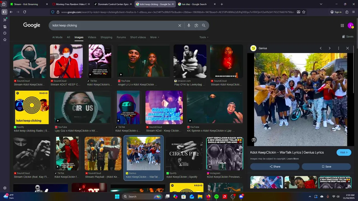Image resolution: width=358 pixels, height=201 pixels.
Task: Open Play OYK Amazon.com thumbnail
Action: [x=190, y=61]
